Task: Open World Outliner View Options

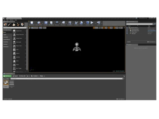Action: (151, 42)
